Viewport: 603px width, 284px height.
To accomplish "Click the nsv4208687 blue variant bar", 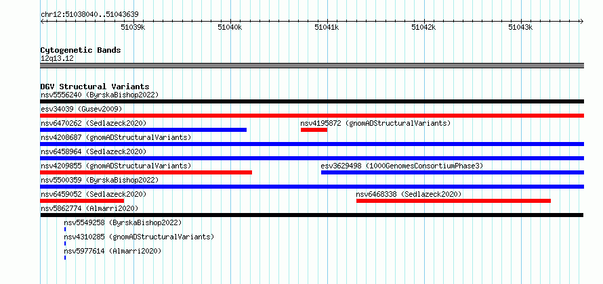I will pos(312,144).
